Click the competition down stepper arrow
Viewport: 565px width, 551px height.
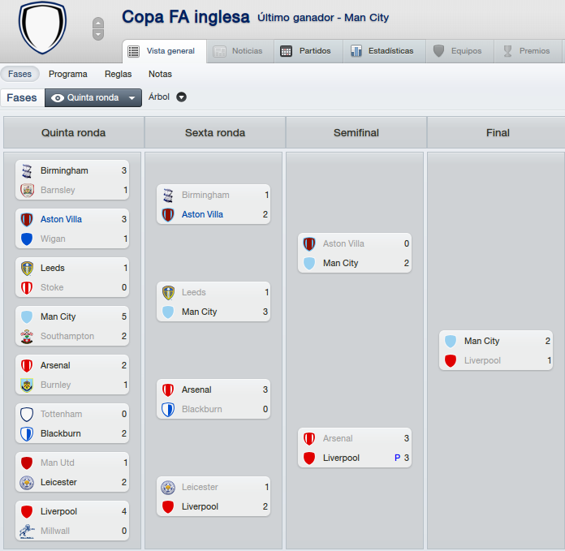(x=98, y=35)
